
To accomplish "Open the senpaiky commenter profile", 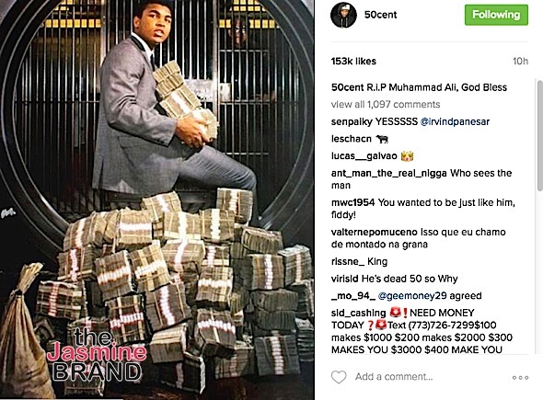I will coord(352,121).
